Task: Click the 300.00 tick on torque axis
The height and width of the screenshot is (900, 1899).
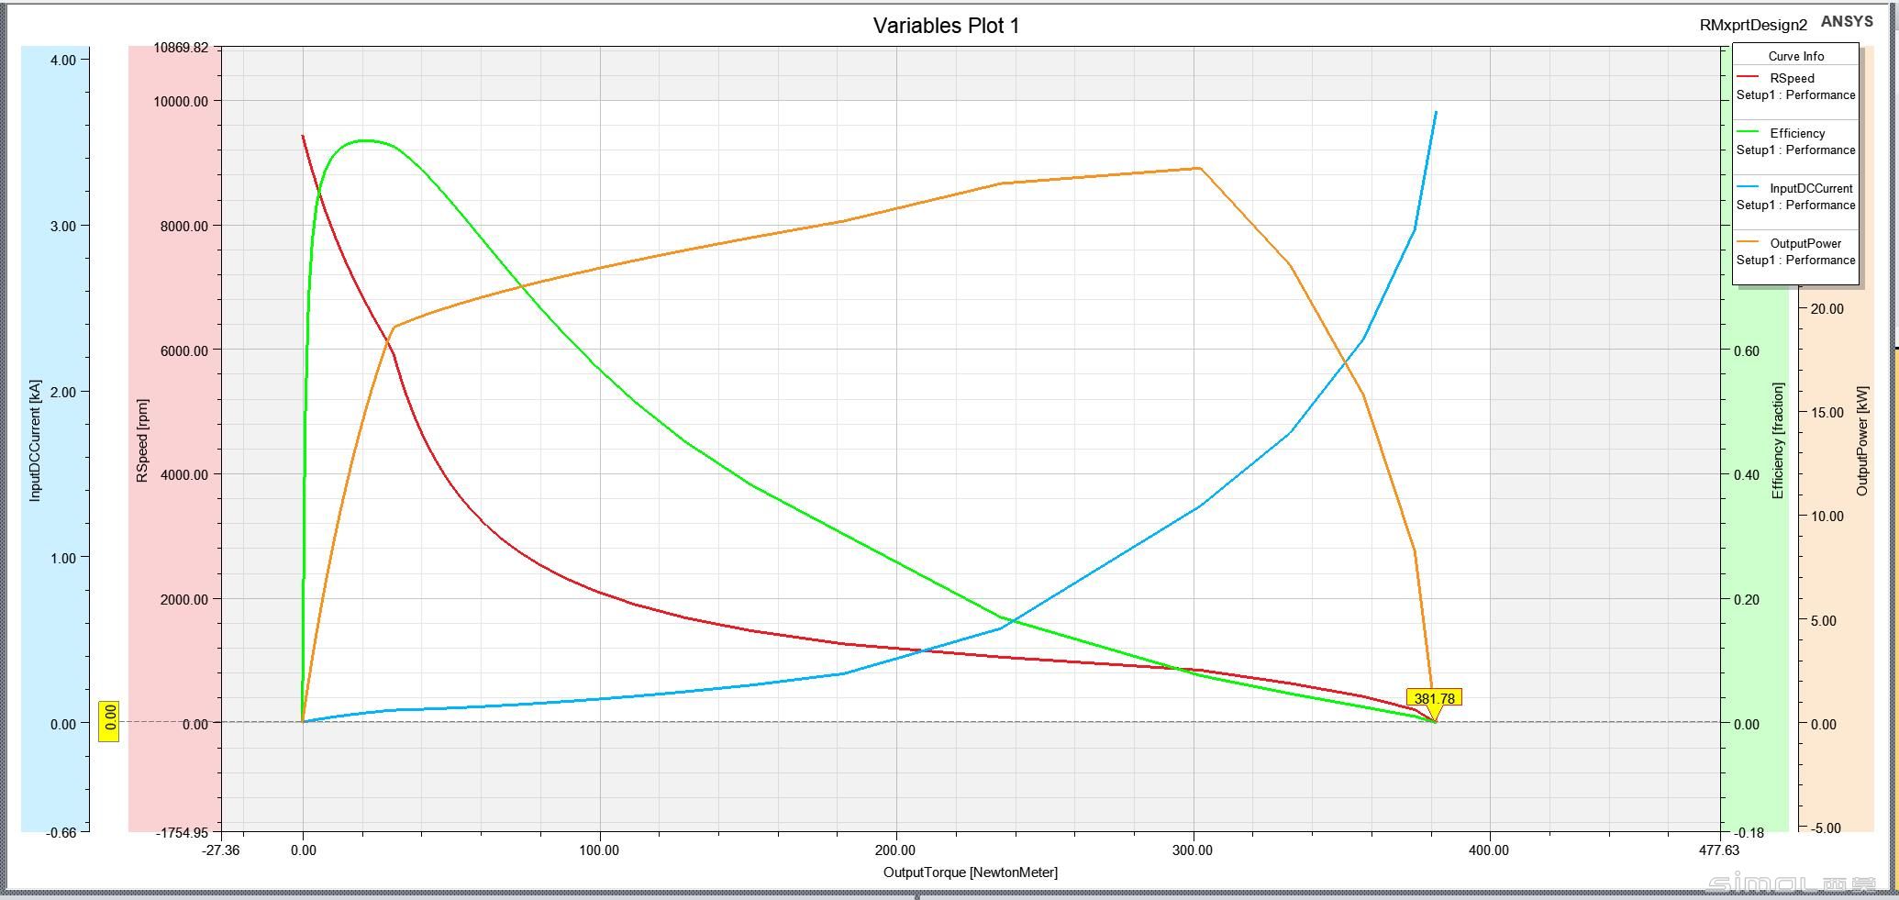Action: click(1193, 850)
